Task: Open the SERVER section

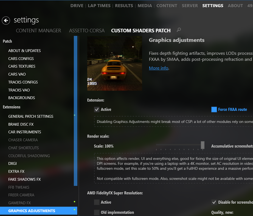Action: (190, 6)
